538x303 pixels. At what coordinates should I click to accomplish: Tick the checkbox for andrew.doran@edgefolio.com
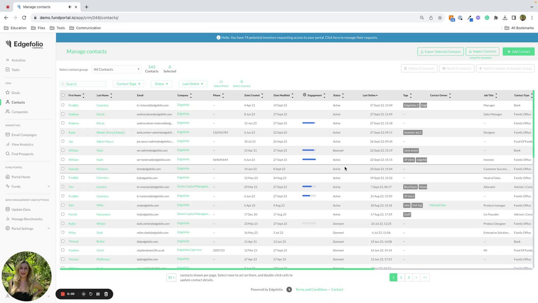coord(63,114)
